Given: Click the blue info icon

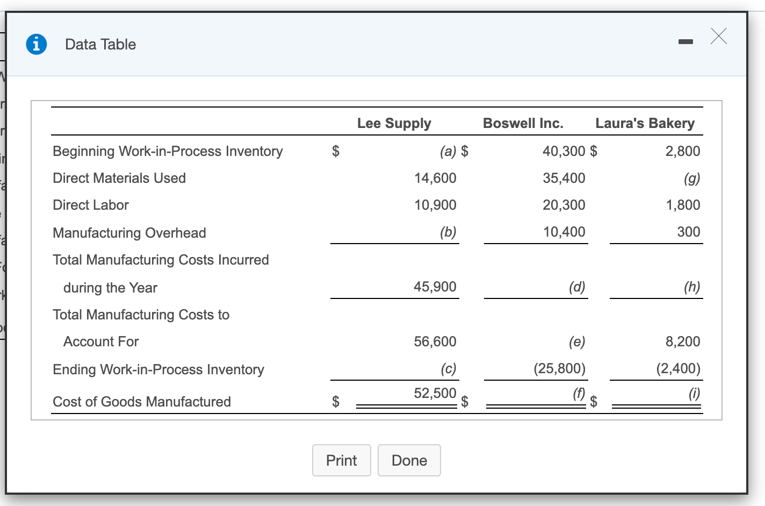Looking at the screenshot, I should [x=37, y=44].
